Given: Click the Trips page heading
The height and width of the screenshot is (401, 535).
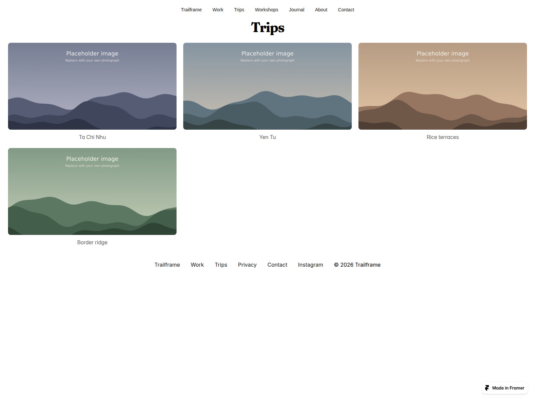Looking at the screenshot, I should 267,28.
